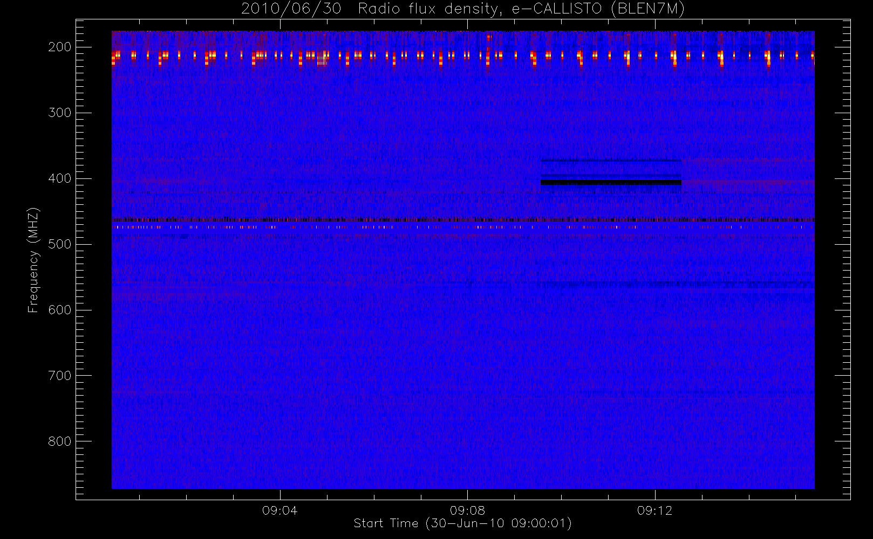
Task: Click the 09:12 time tick label
Action: point(654,510)
